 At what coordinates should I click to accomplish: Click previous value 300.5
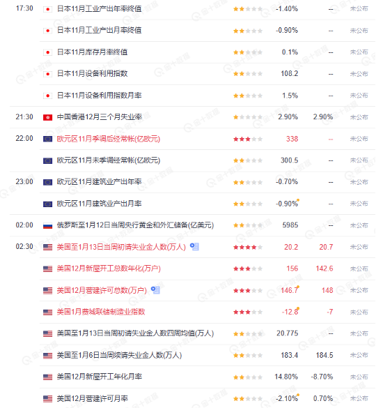click(x=290, y=160)
